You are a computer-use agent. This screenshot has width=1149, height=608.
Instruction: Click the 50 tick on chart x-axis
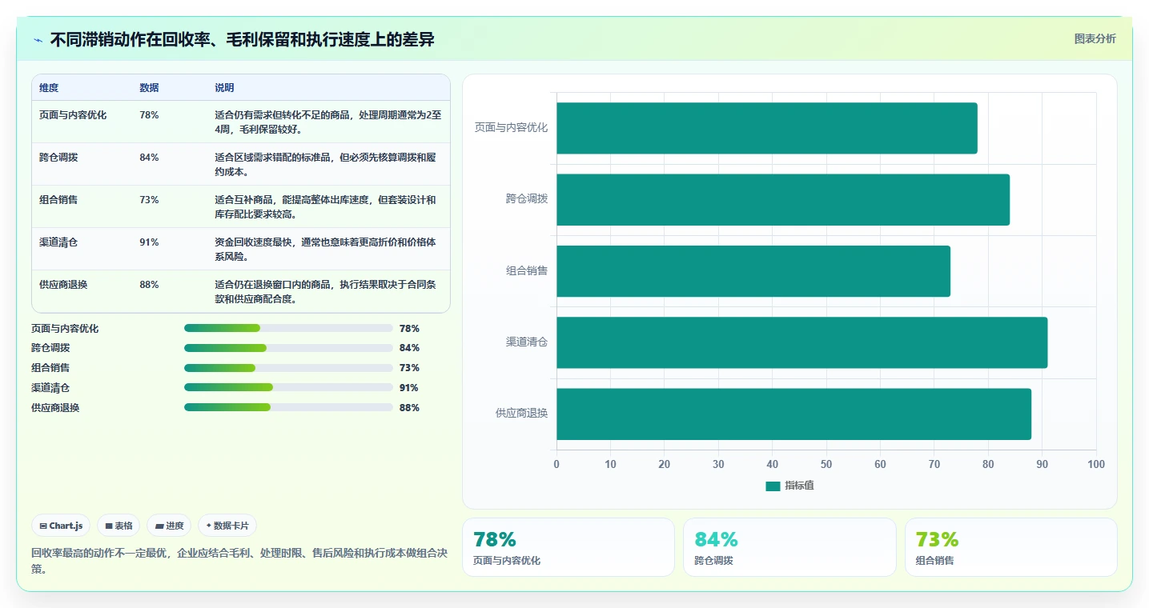pos(826,465)
